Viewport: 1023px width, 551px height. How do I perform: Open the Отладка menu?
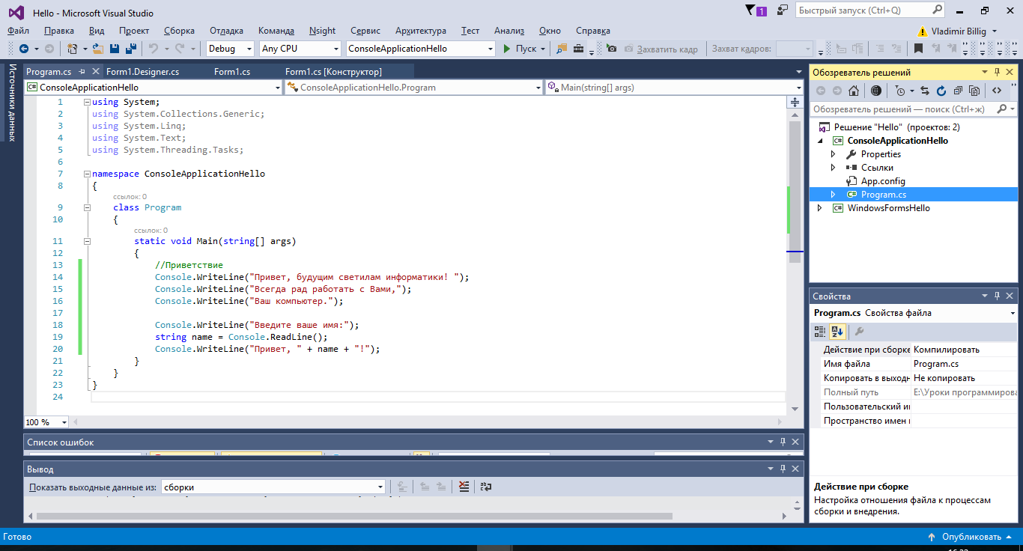[226, 31]
